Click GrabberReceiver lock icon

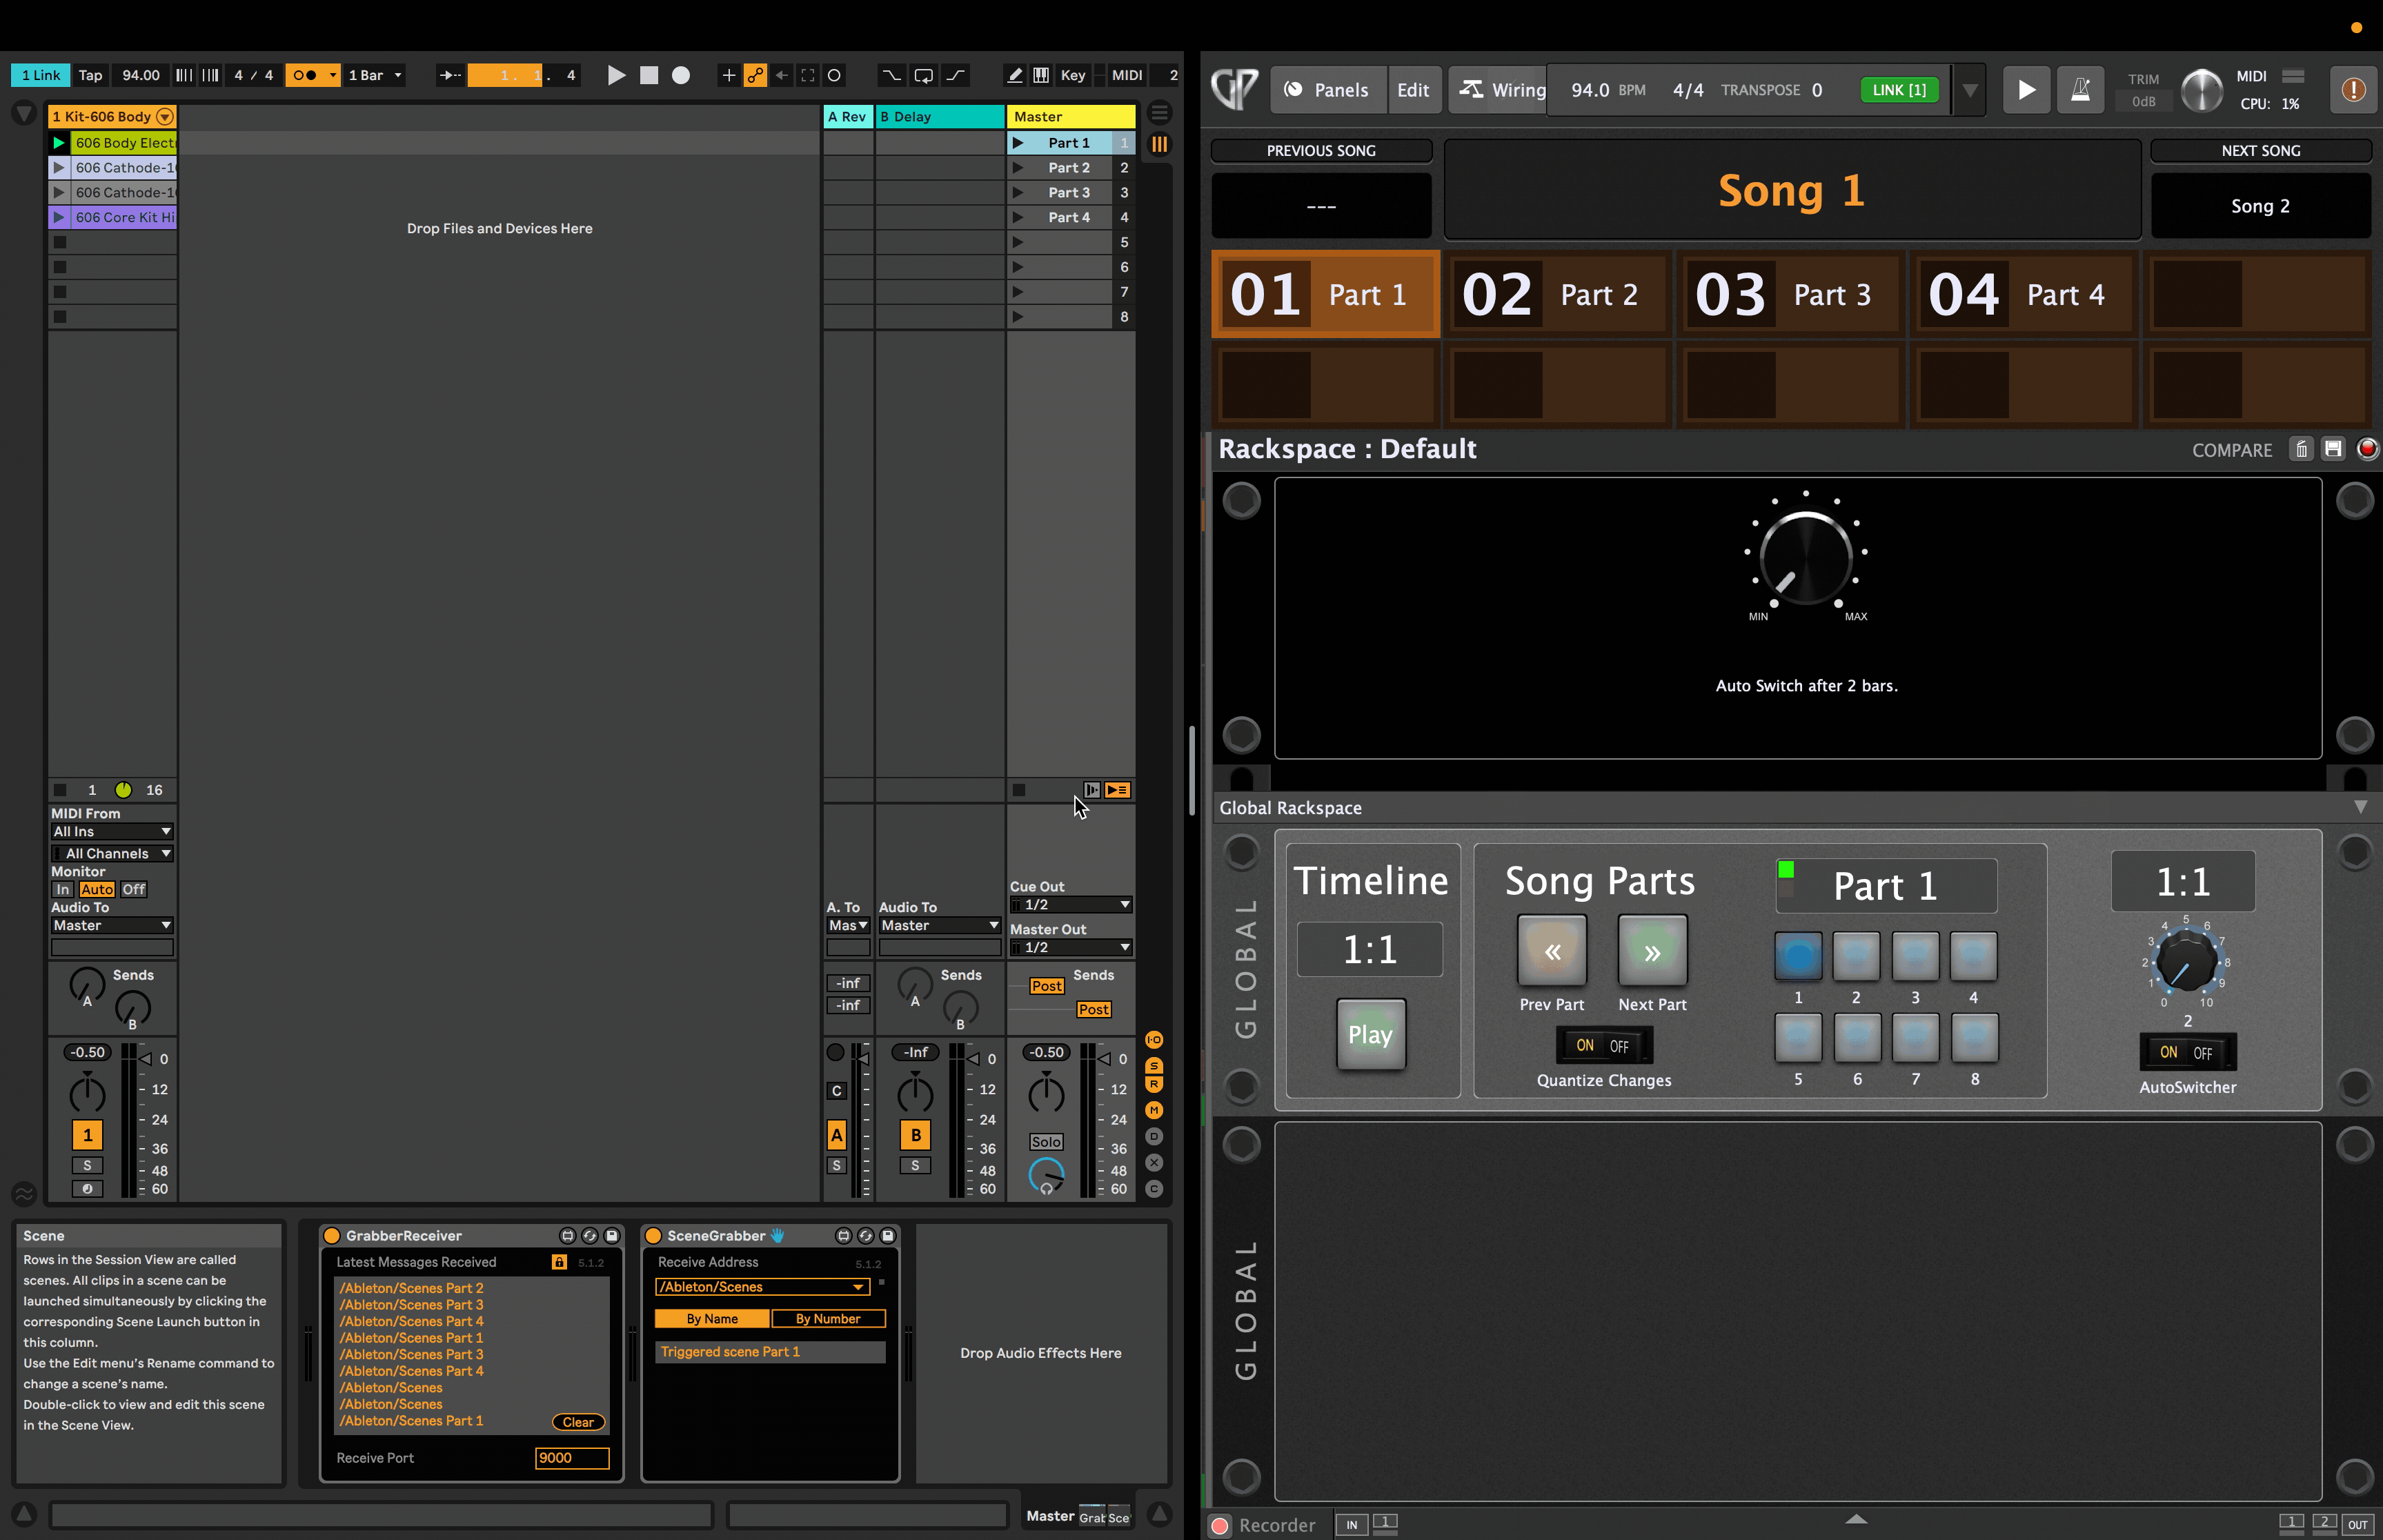pos(559,1262)
